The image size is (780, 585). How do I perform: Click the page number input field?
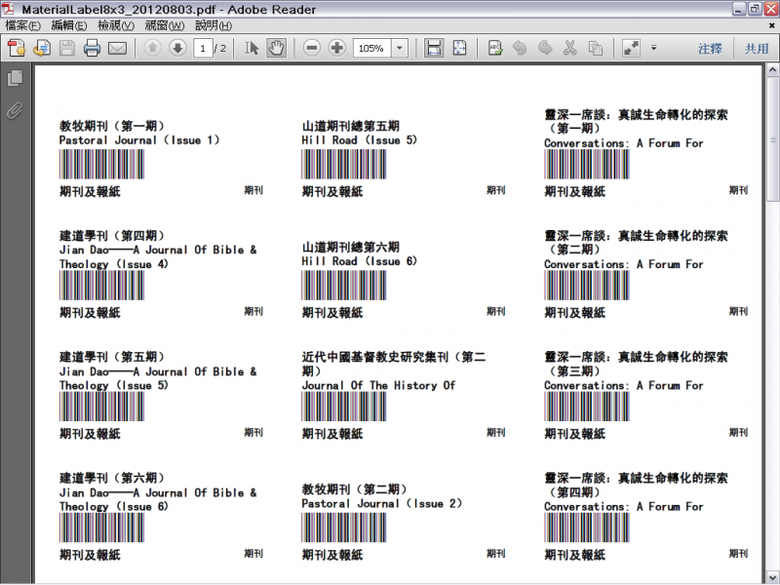(203, 48)
